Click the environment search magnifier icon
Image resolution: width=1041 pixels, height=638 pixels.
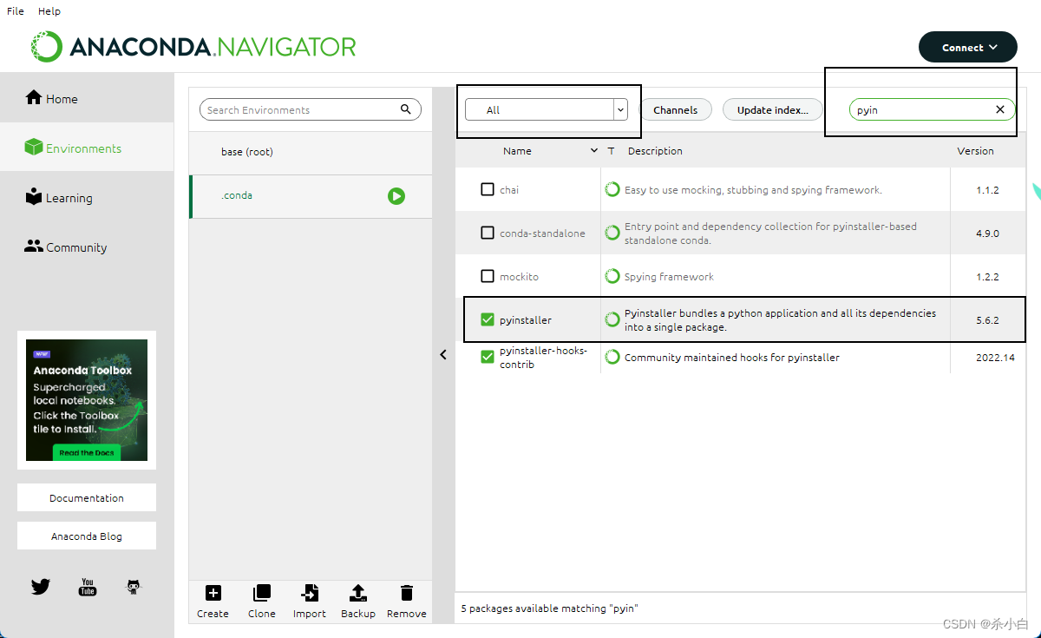tap(406, 109)
